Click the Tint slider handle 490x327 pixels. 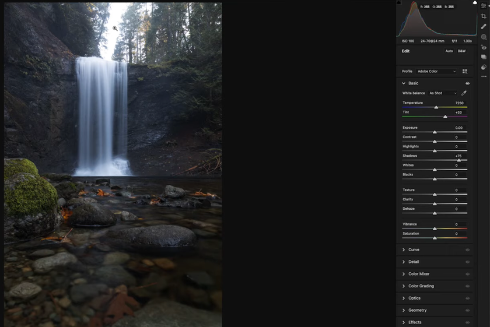coord(445,117)
